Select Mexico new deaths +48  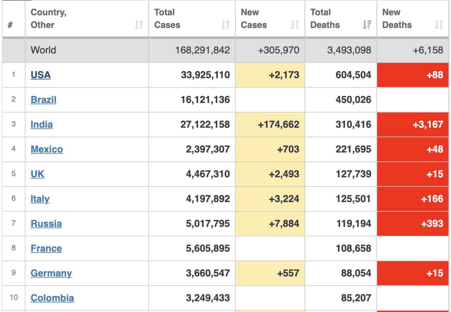tap(435, 149)
